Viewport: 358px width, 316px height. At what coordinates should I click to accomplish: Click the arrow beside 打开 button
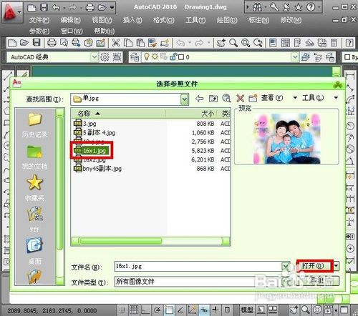(x=337, y=266)
